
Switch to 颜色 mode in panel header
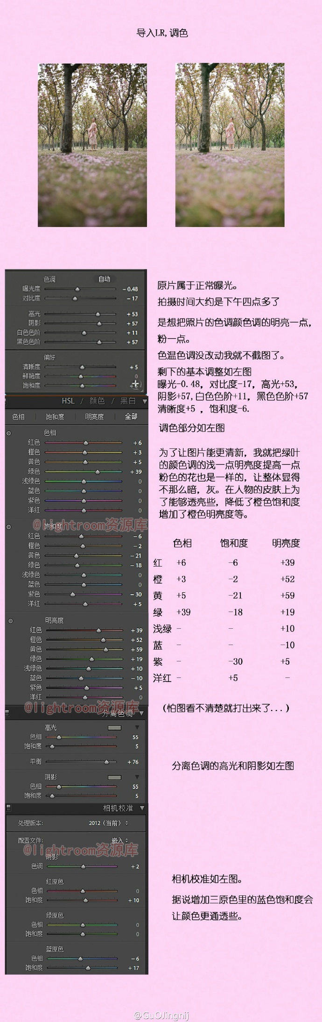click(97, 401)
